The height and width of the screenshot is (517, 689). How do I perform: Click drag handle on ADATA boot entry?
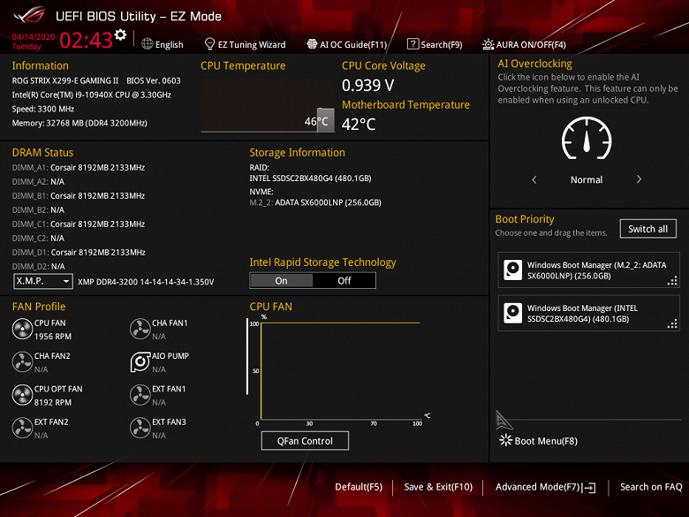pyautogui.click(x=672, y=280)
